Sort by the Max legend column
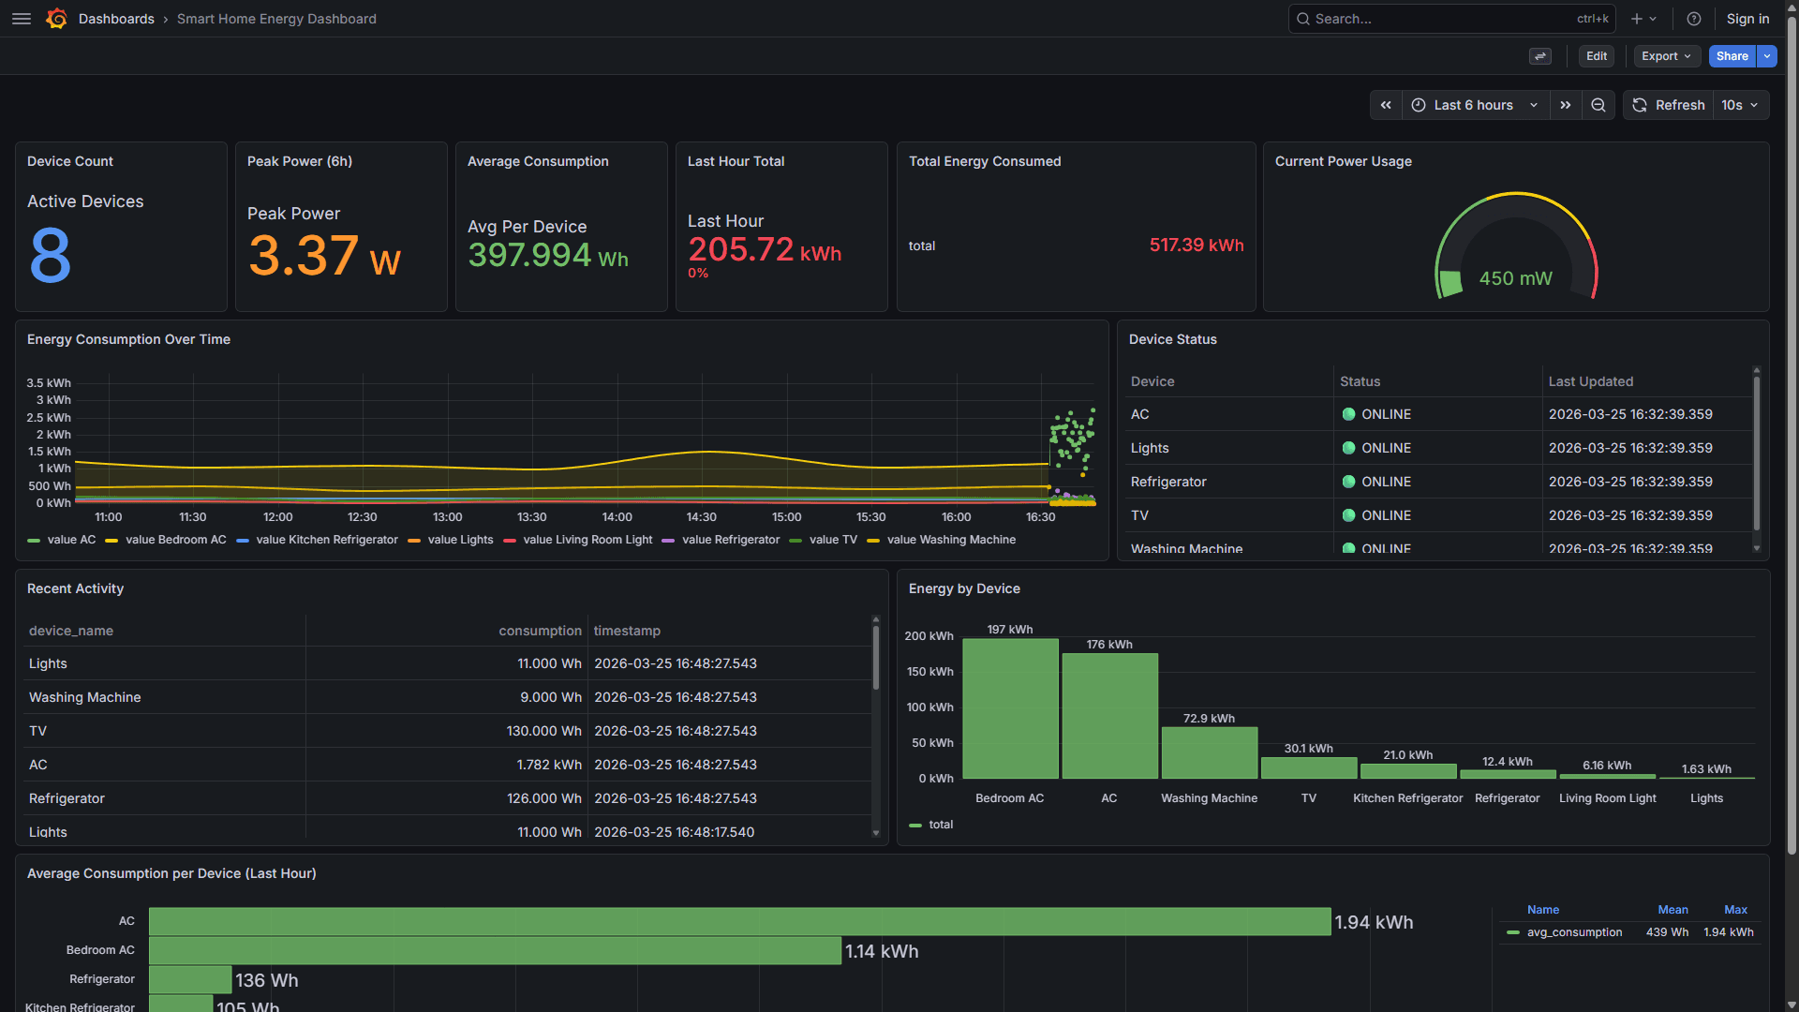1799x1012 pixels. [1735, 910]
